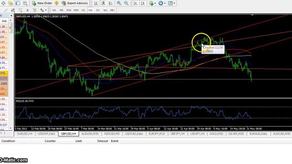Switch to the GBPUSD,H4 chart tab
Image resolution: width=292 pixels, height=164 pixels.
pyautogui.click(x=68, y=133)
